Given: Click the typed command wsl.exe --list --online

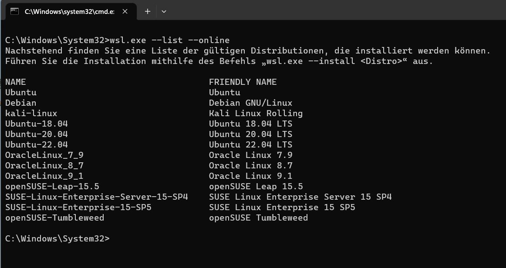Looking at the screenshot, I should pos(170,40).
